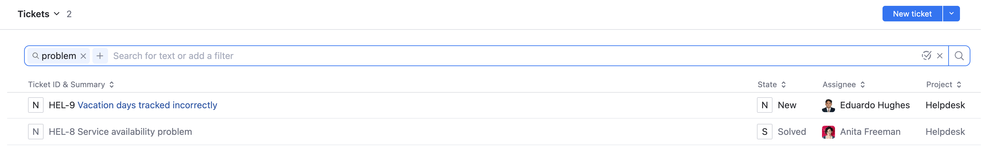Toggle the hide resolved tickets icon
This screenshot has width=986, height=164.
point(926,56)
